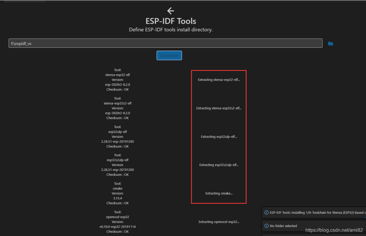366x236 pixels.
Task: Click 'Checksum : OK' under xtensa-esp32-elf
Action: [118, 89]
